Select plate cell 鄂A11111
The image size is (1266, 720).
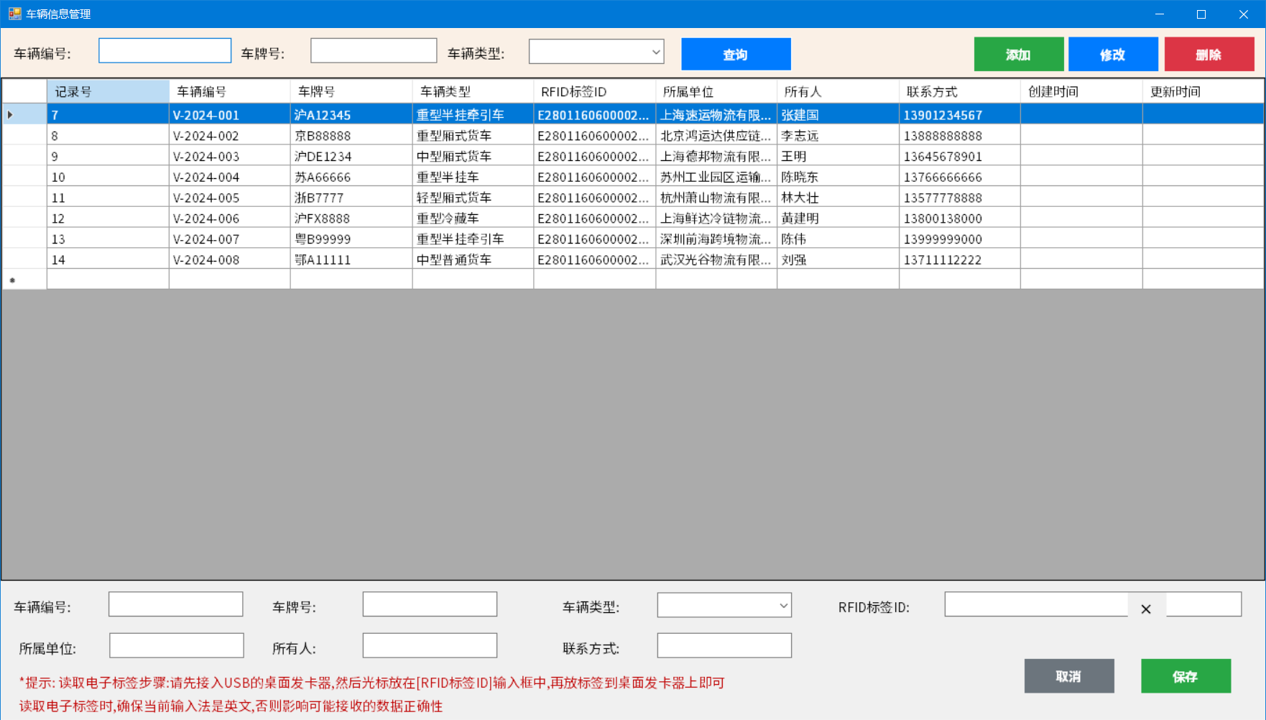click(x=351, y=259)
